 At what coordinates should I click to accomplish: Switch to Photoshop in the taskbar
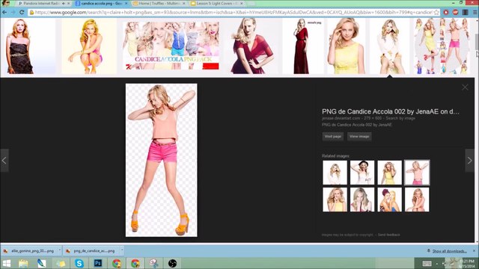click(x=98, y=263)
